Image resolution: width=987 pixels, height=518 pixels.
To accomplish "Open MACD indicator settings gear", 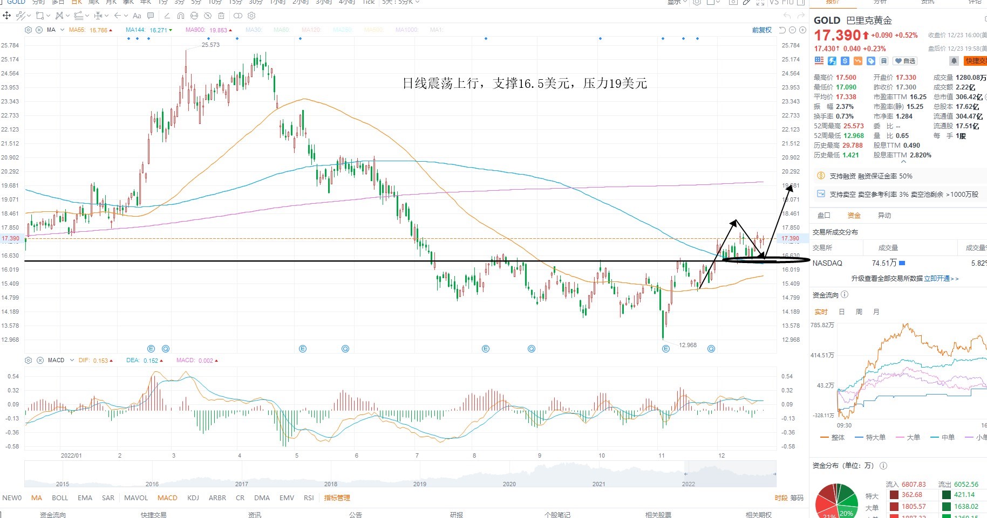I will [28, 360].
